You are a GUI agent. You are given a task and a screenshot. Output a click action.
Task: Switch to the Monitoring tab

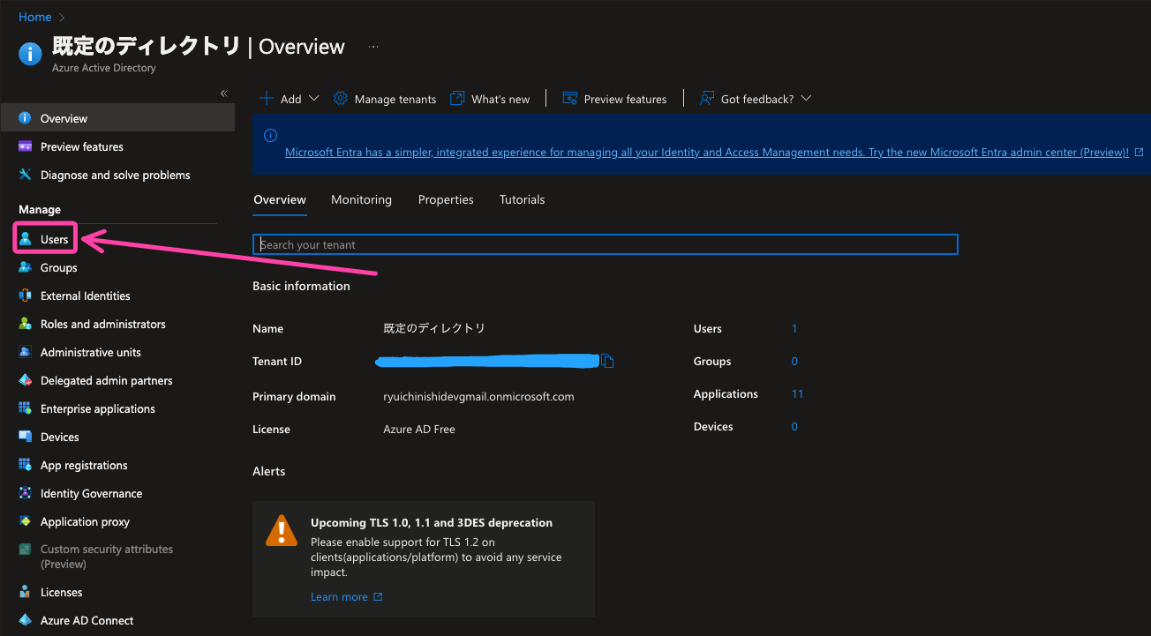361,199
